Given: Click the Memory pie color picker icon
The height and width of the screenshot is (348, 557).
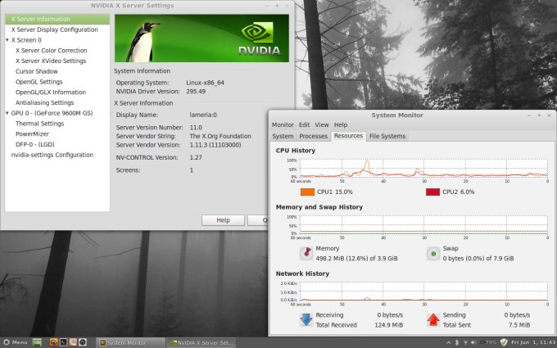Looking at the screenshot, I should coord(306,254).
